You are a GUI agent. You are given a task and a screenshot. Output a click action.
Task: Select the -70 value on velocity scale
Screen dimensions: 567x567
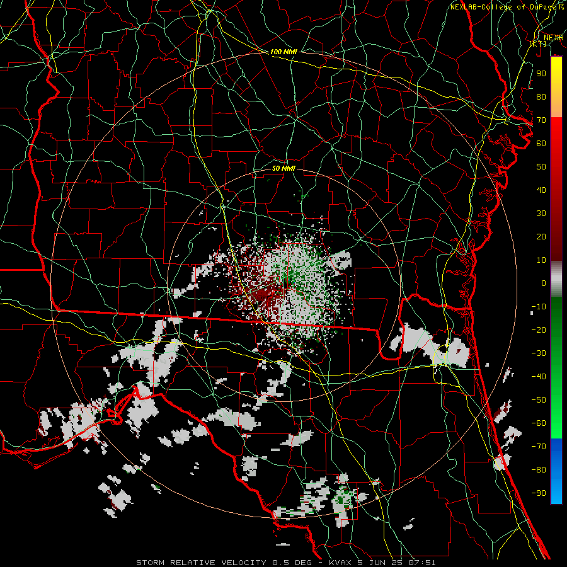[539, 447]
